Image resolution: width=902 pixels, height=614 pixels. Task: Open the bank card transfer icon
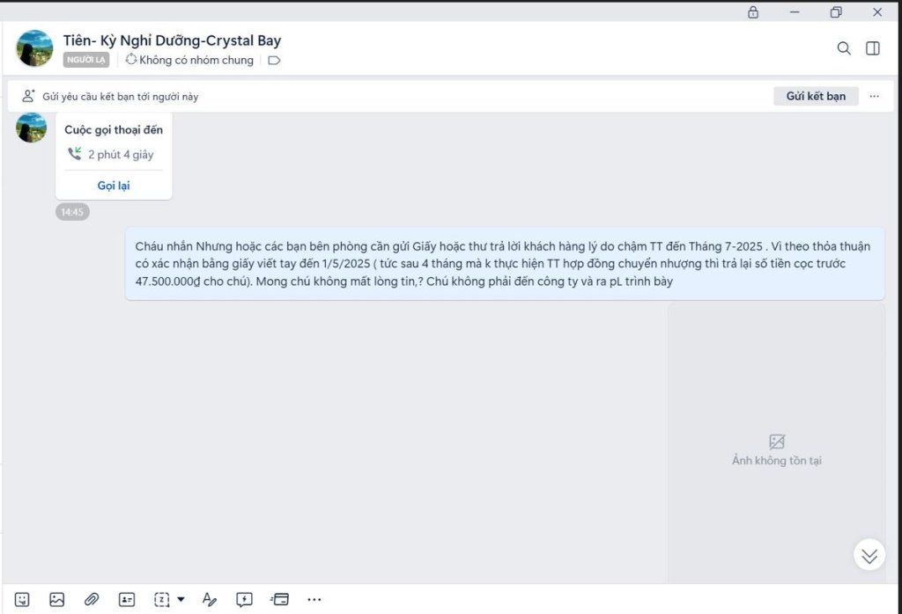tap(279, 600)
